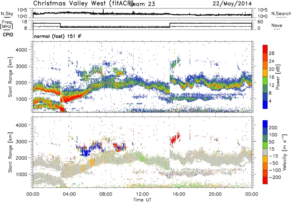Click the 04:00 time axis tick label
Viewport: 291px width, 202px height.
(69, 194)
